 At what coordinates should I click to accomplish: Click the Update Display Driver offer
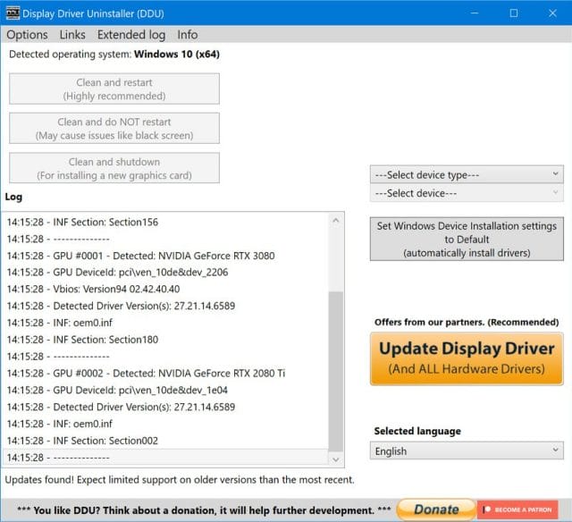467,358
